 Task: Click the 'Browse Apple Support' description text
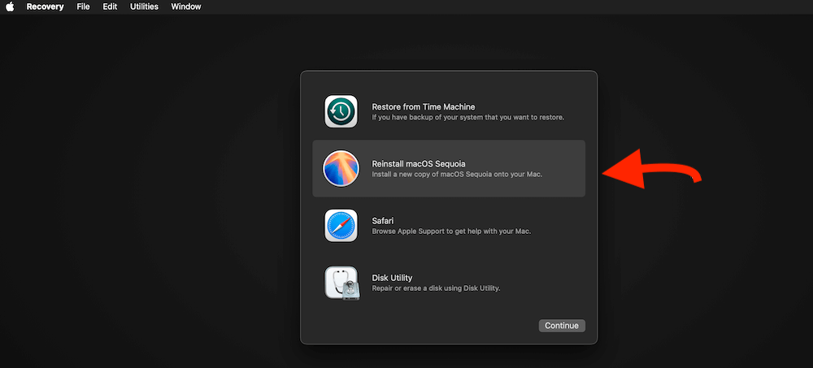[450, 232]
